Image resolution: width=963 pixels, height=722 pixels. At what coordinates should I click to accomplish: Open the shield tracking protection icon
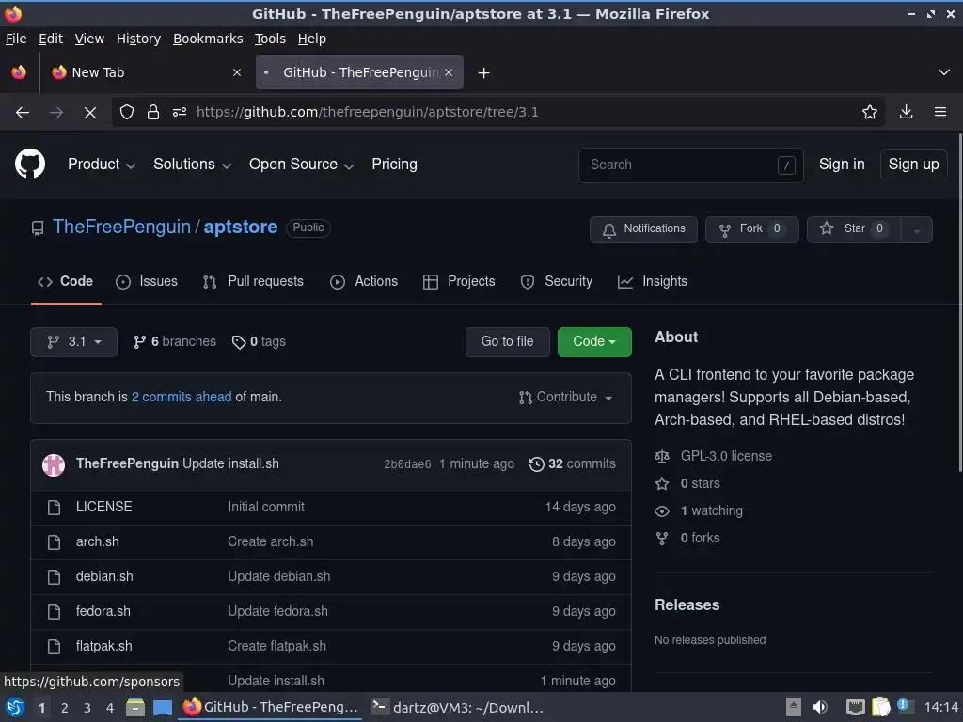(x=127, y=113)
